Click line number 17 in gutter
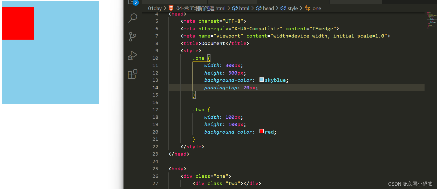Screen dimensions: 437x189 (155, 110)
